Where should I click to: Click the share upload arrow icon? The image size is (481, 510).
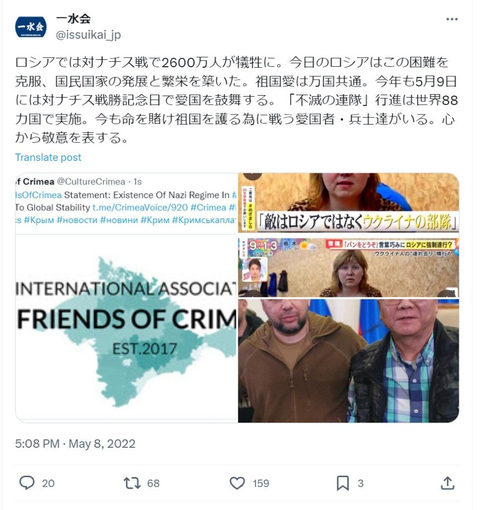pyautogui.click(x=447, y=483)
